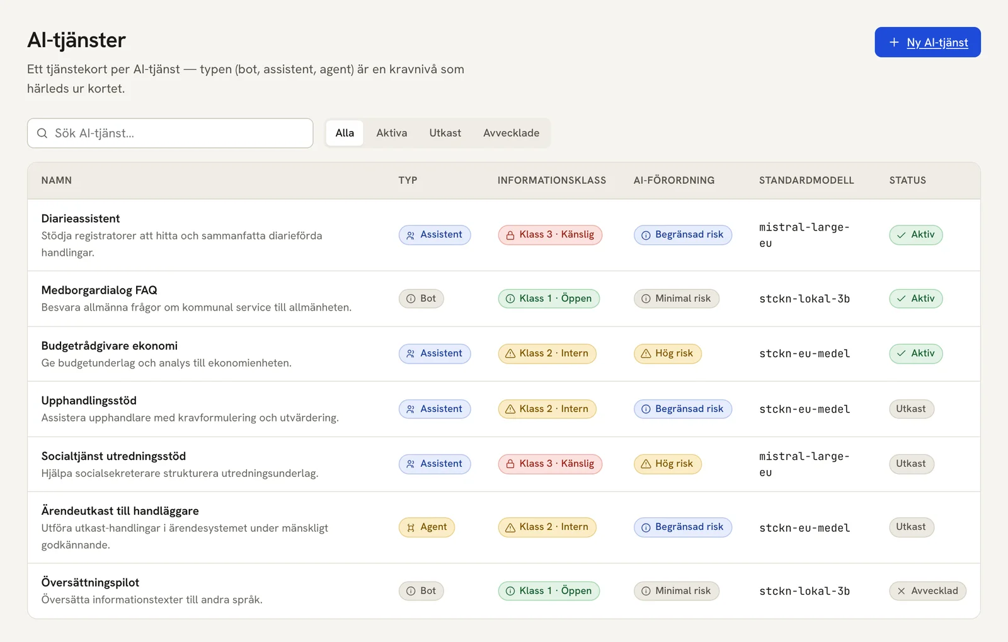The height and width of the screenshot is (642, 1008).
Task: Click the info icon in Diarieassistent's Begränsad risk badge
Action: [646, 235]
